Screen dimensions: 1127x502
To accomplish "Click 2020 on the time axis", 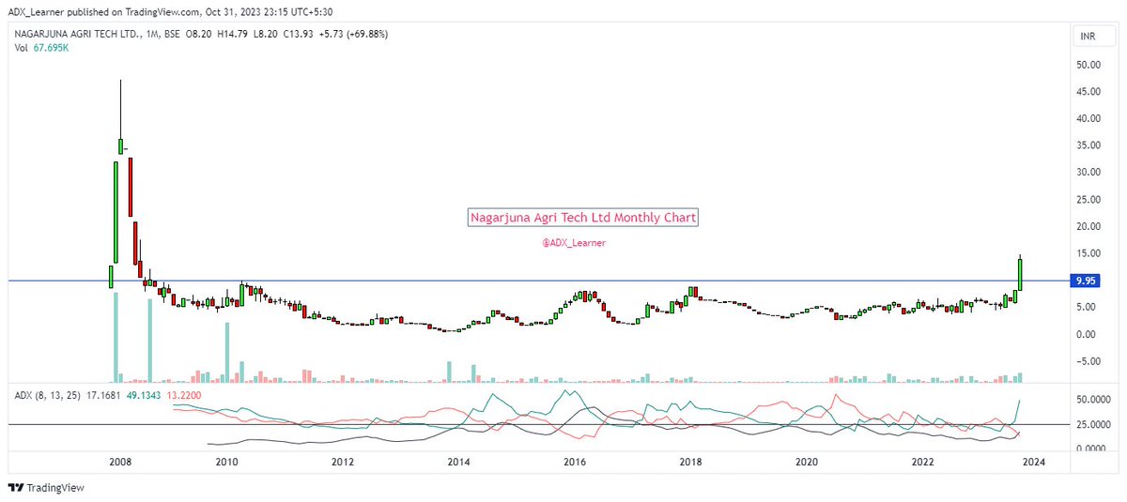I will 808,462.
